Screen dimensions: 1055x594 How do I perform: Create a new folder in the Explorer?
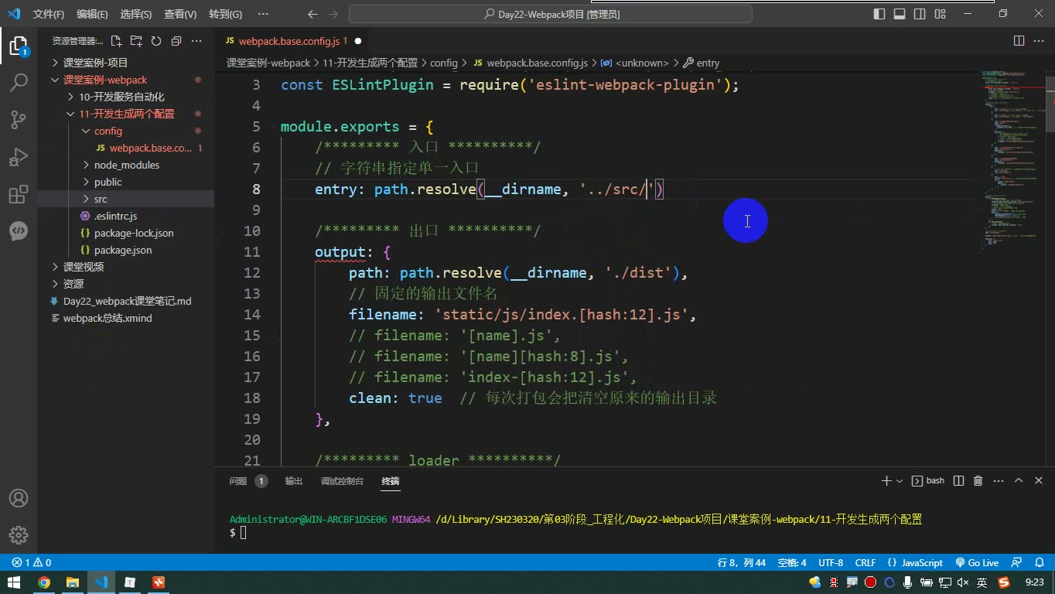coord(136,41)
